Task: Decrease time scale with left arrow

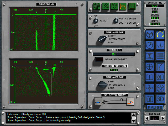Action: [x=147, y=118]
